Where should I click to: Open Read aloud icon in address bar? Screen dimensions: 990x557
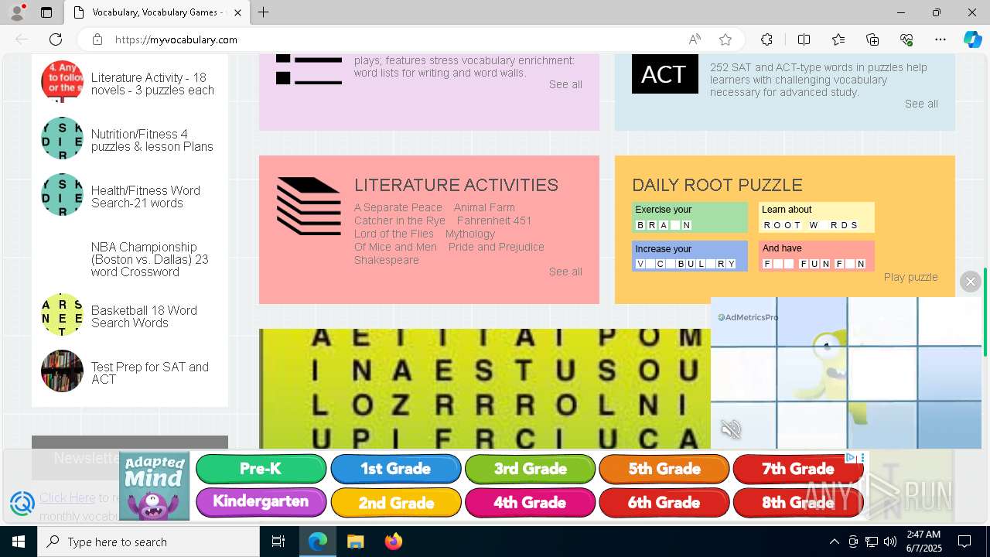pos(695,39)
